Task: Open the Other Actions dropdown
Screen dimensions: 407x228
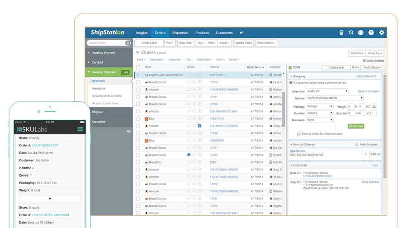Action: pos(266,43)
